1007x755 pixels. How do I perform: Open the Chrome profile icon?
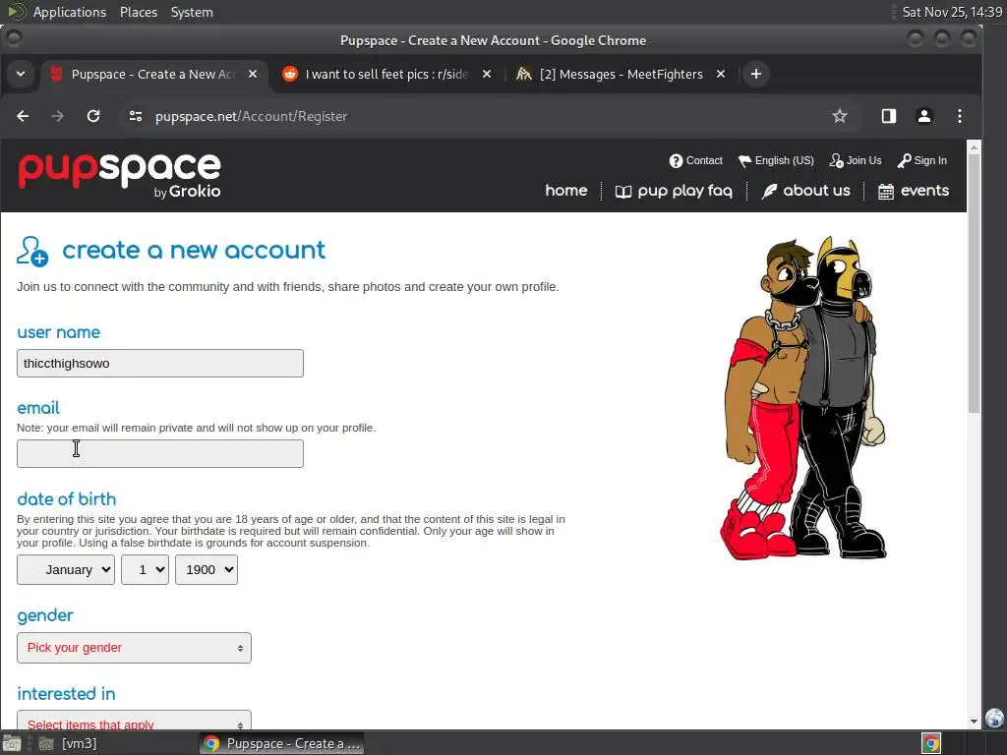[924, 116]
